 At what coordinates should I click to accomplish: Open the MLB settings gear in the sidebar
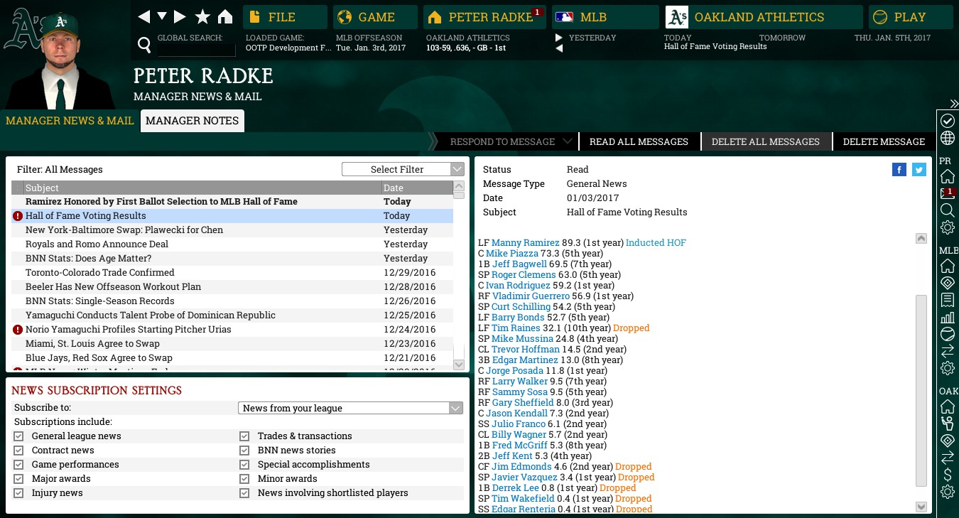948,368
